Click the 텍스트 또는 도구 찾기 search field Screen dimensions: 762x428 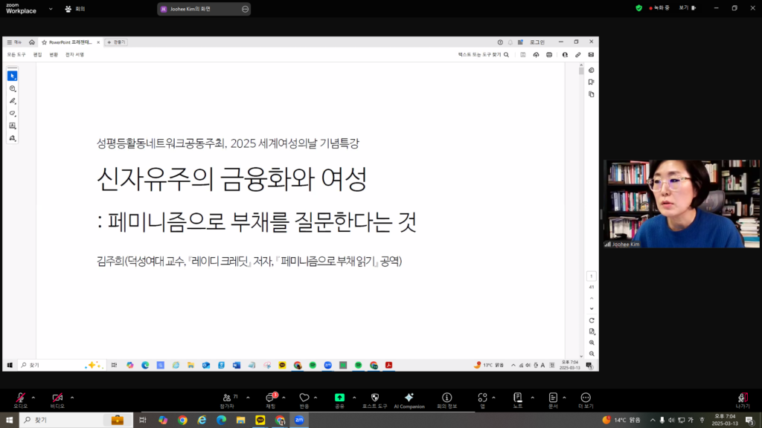[484, 55]
